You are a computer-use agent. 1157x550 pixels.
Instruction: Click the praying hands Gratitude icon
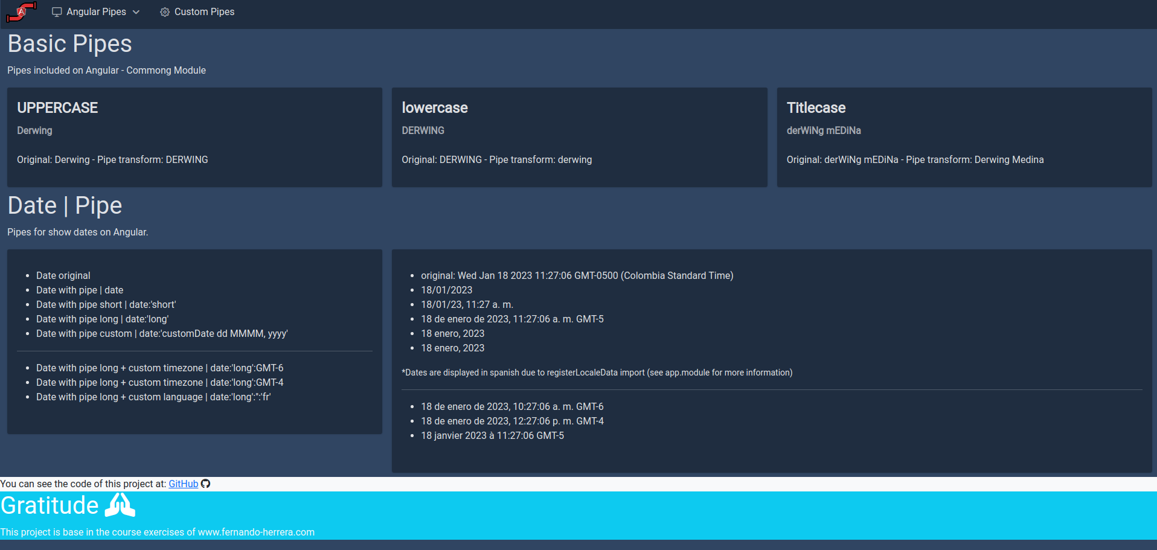coord(120,505)
